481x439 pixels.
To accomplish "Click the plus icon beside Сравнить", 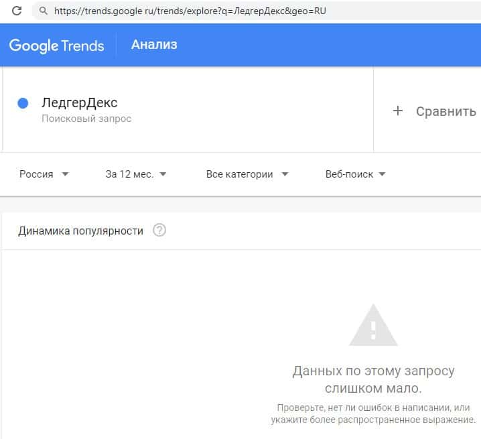I will point(397,111).
